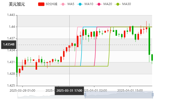
Task: Click the 1.43548 price axis pointer label
Action: (x=9, y=44)
